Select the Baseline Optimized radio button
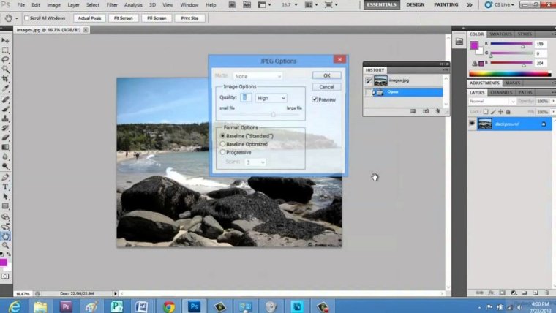Image resolution: width=556 pixels, height=313 pixels. coord(223,144)
